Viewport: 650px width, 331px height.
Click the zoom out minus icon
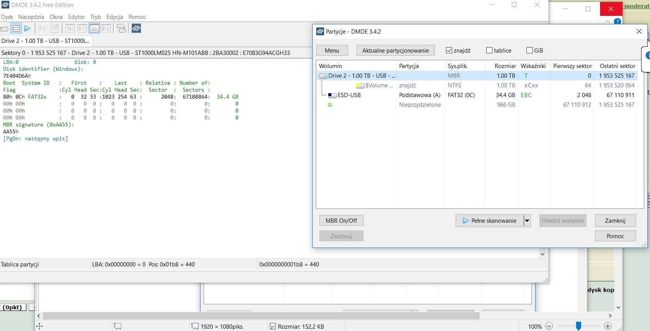549,326
